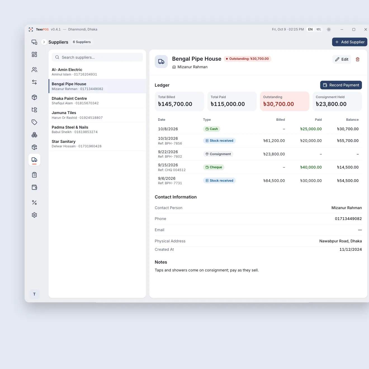Select the Padma Steel & Nails supplier
This screenshot has height=369, width=369.
tap(97, 129)
